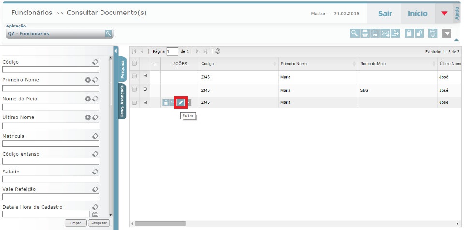Open the gray dropdown arrow in top toolbar
464x230 pixels.
tap(447, 33)
